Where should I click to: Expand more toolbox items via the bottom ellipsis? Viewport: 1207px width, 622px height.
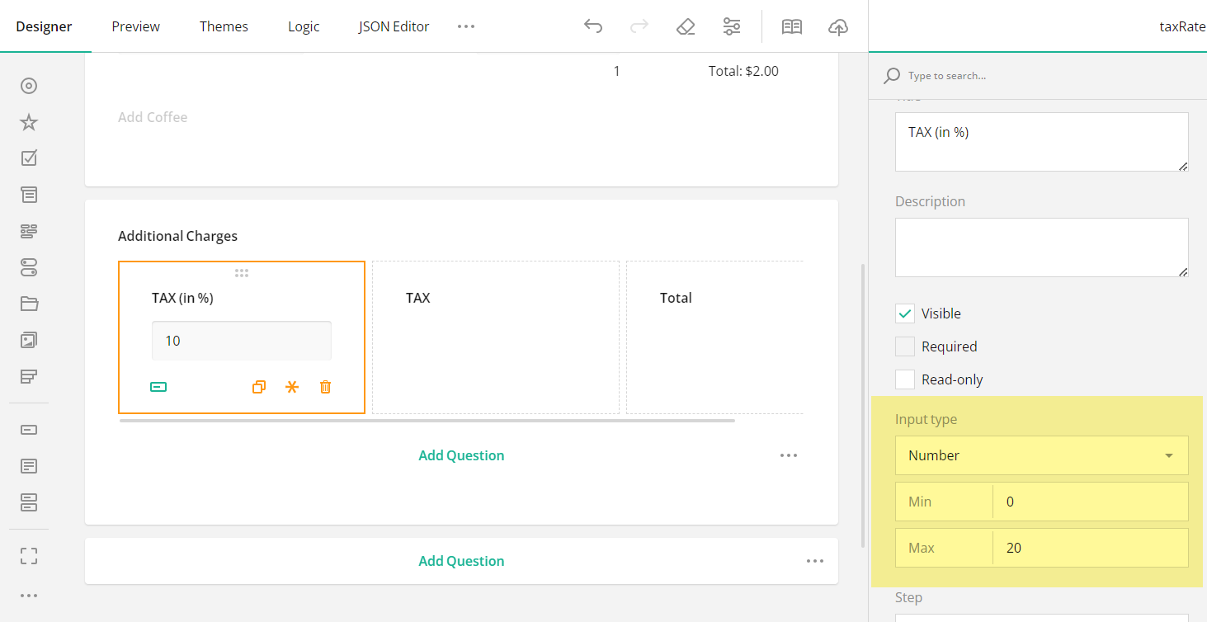pyautogui.click(x=28, y=595)
